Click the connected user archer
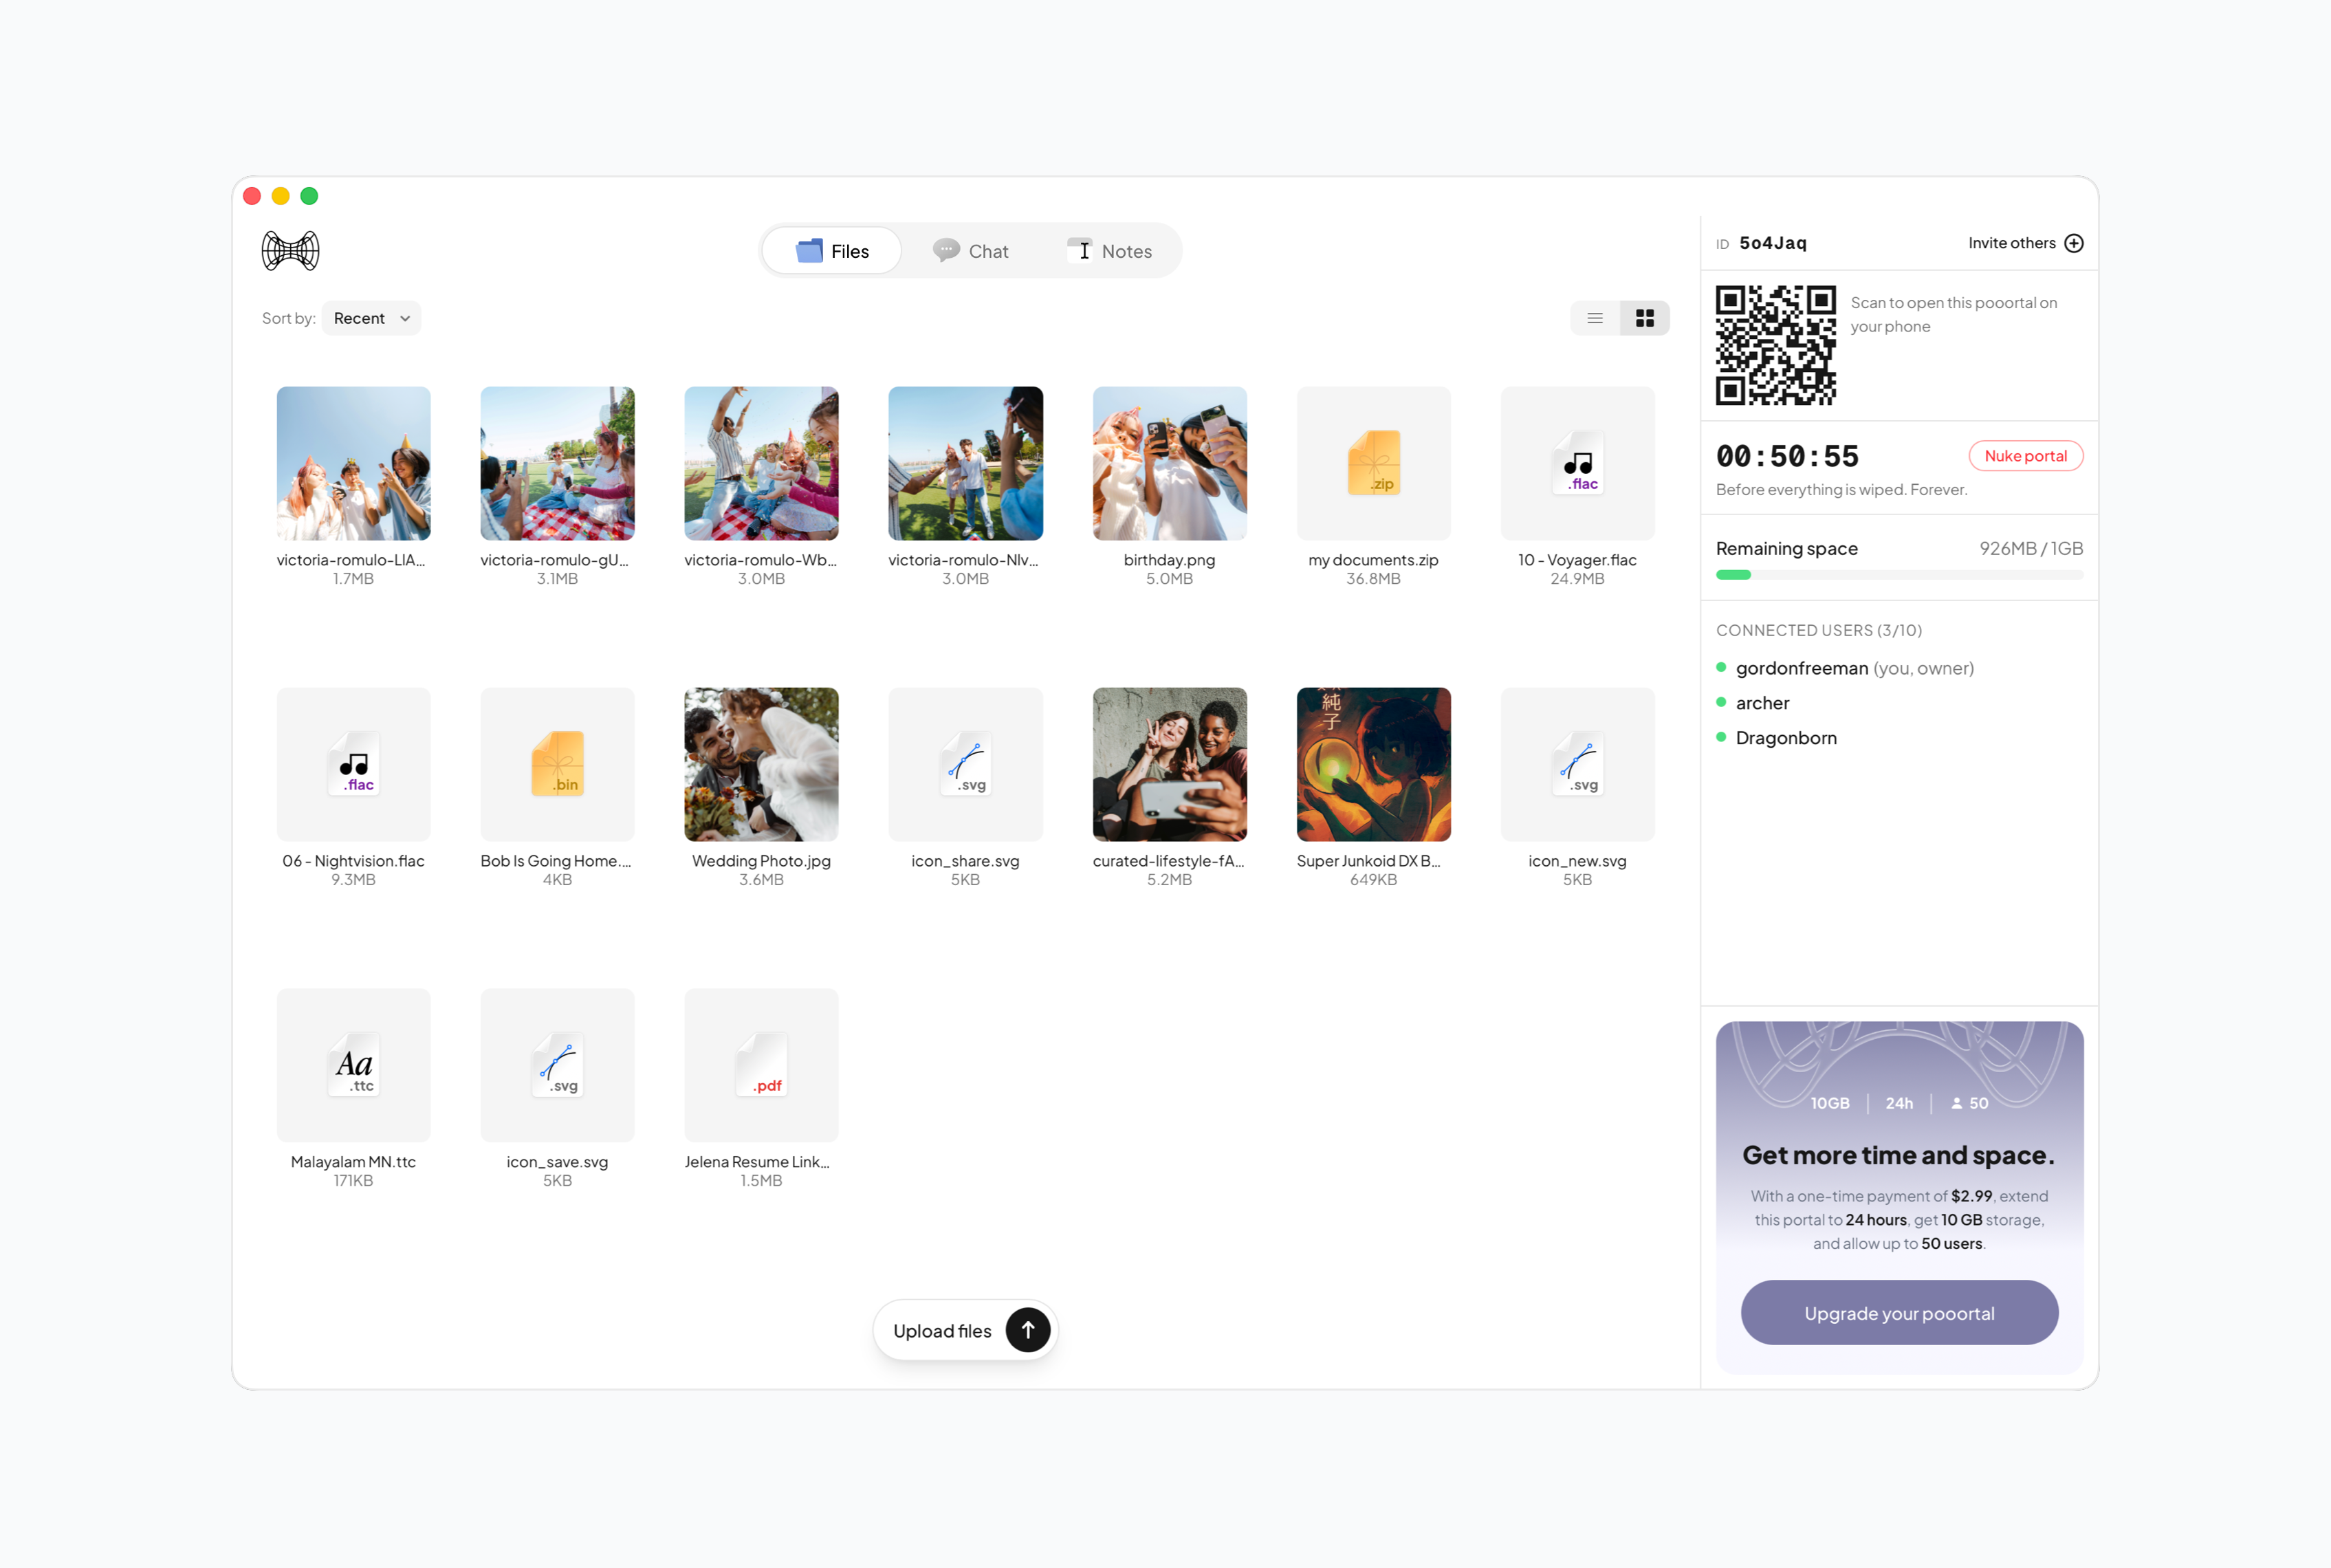The height and width of the screenshot is (1568, 2331). (1763, 702)
